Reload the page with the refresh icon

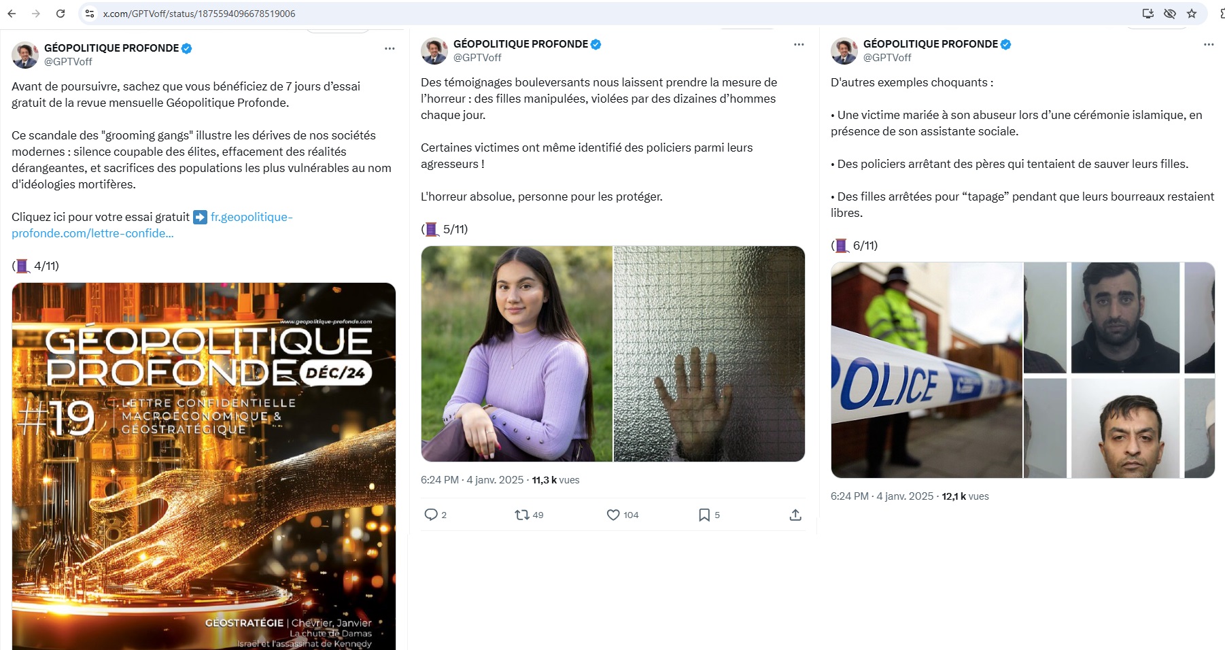(x=61, y=14)
